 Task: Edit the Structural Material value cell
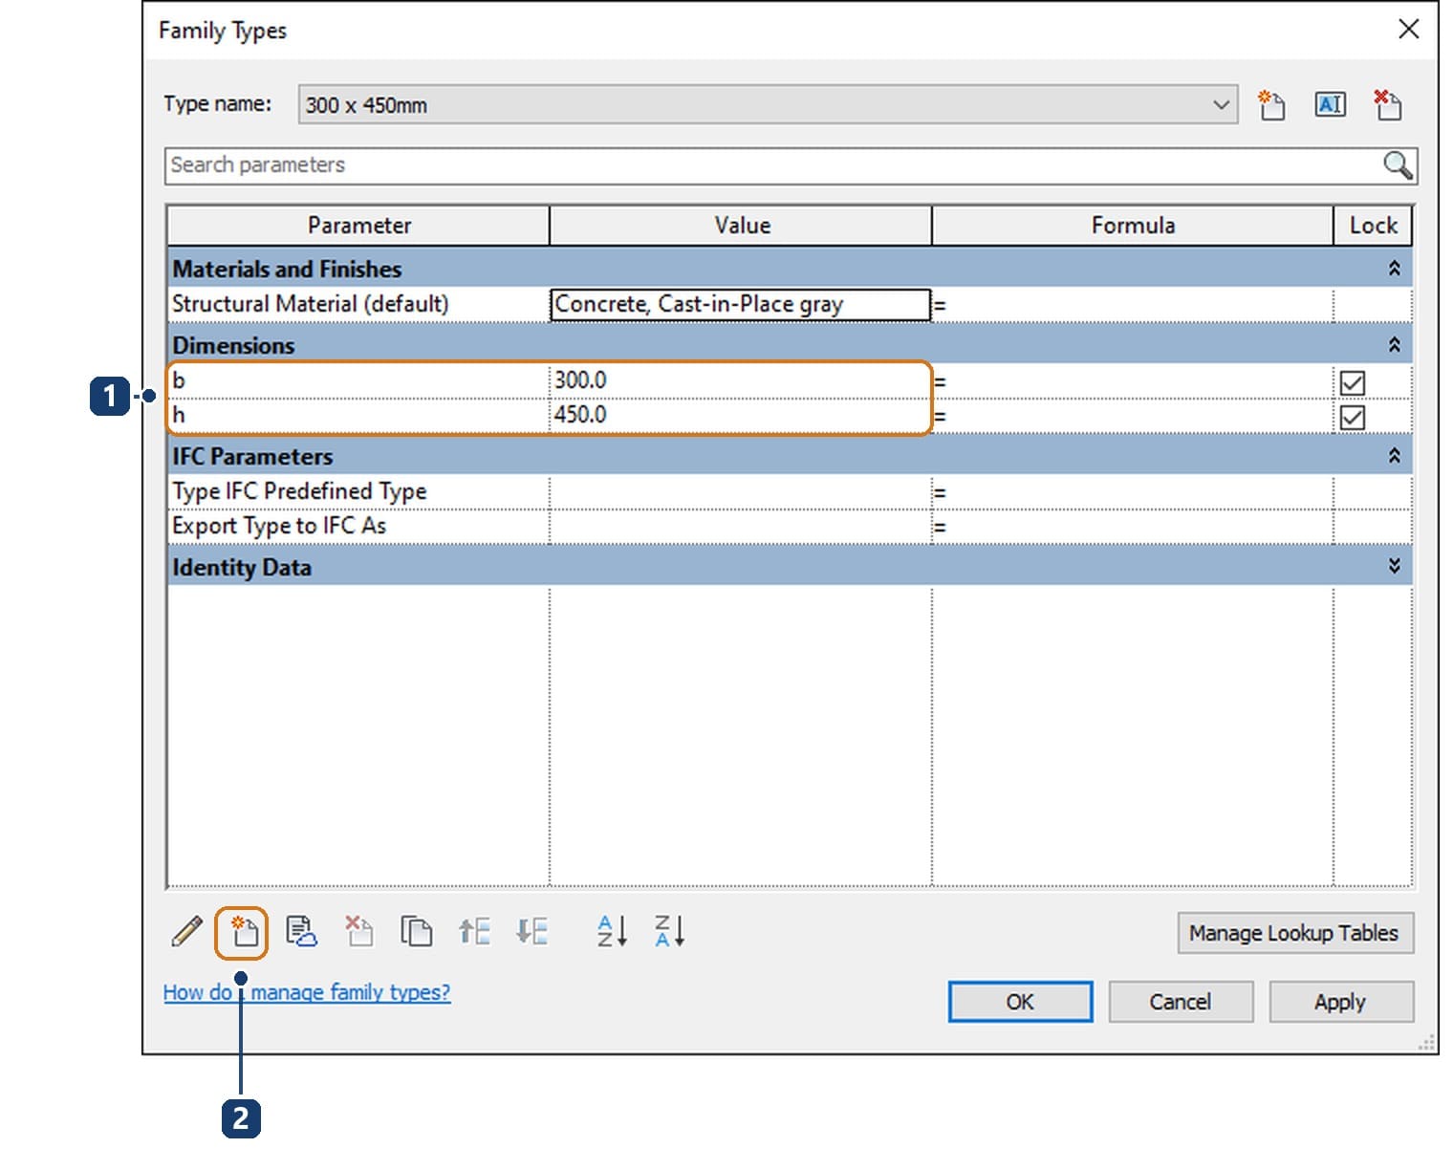(740, 305)
